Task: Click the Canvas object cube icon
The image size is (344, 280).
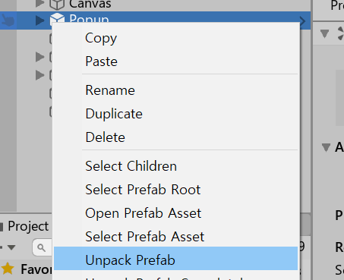Action: click(x=57, y=4)
